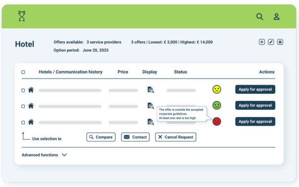299x187 pixels.
Task: Click the Compare button
Action: pos(101,137)
